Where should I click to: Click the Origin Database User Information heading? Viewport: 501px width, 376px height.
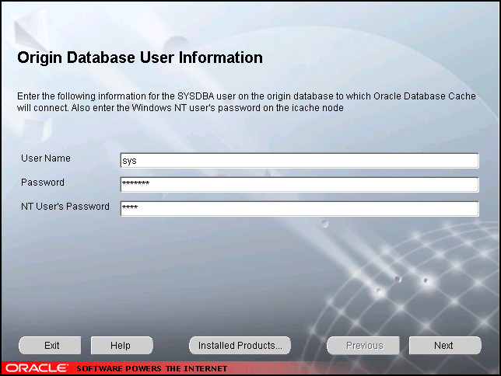[x=140, y=58]
